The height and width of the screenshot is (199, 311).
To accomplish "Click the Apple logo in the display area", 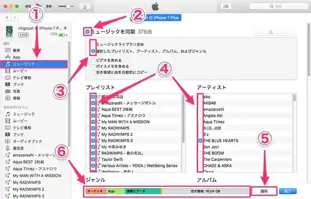I will click(155, 6).
